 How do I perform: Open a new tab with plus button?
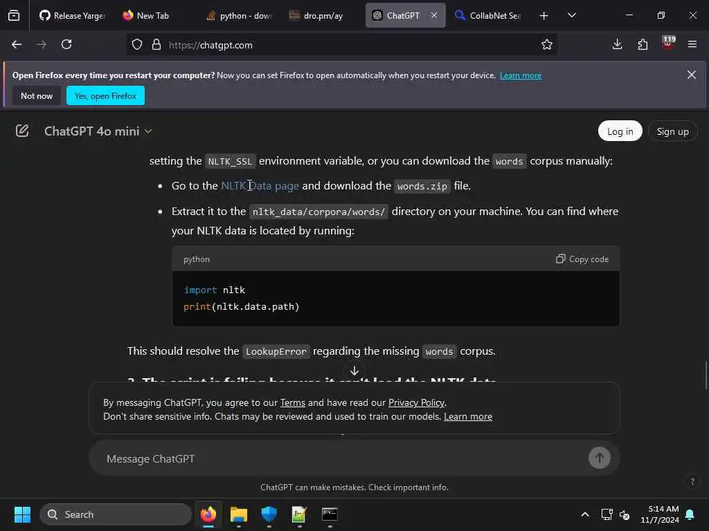[x=544, y=16]
